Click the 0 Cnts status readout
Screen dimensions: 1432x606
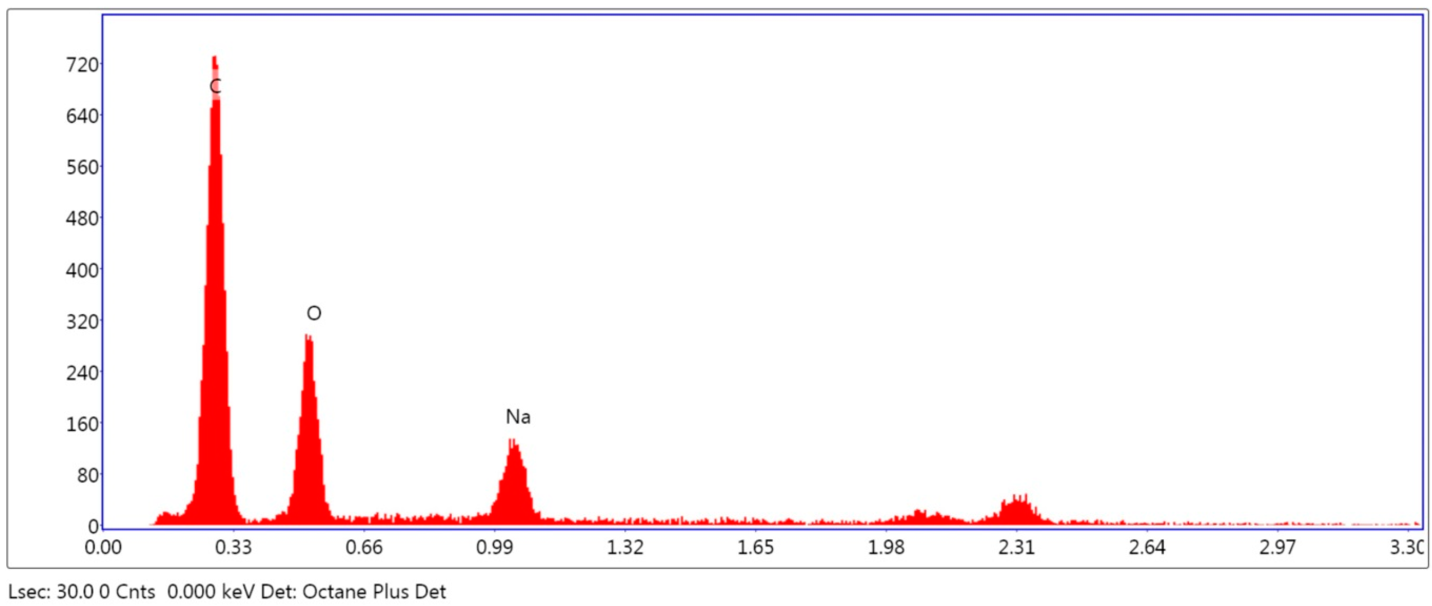coord(127,592)
